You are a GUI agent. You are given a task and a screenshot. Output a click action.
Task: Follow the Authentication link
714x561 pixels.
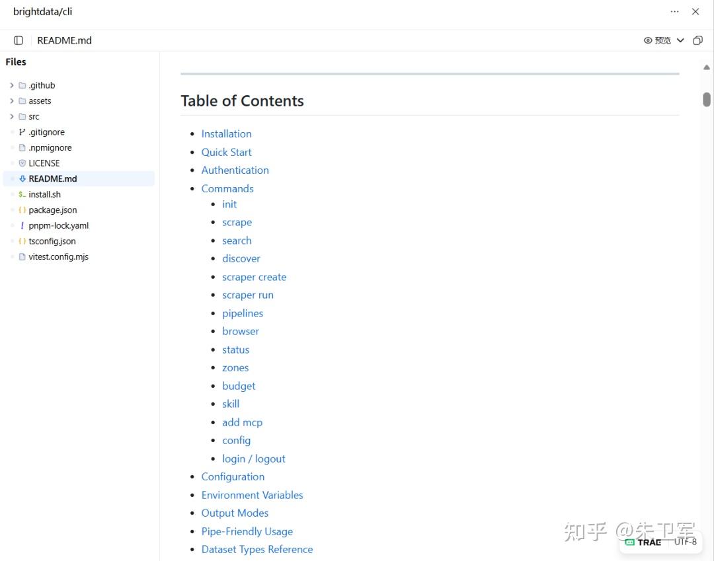click(235, 170)
